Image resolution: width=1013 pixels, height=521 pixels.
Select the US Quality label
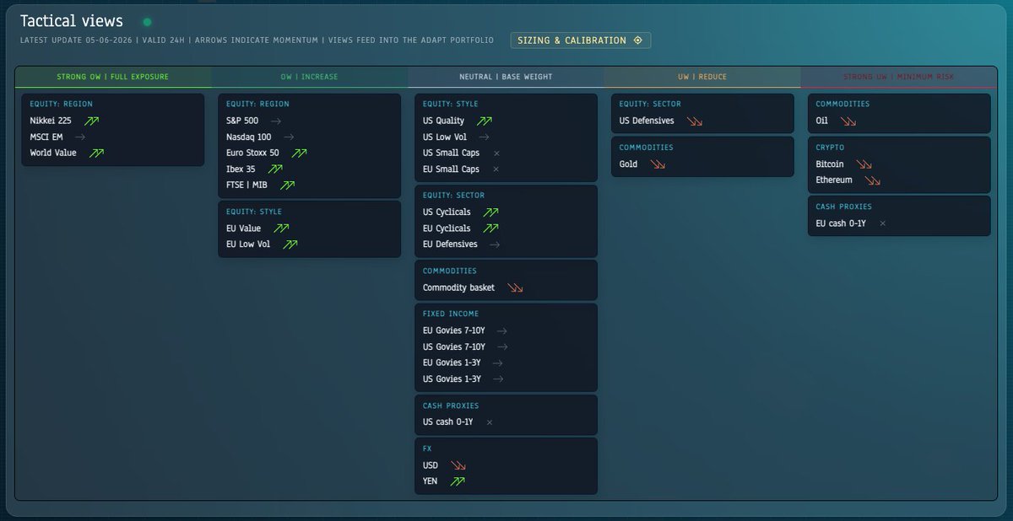[x=444, y=121]
